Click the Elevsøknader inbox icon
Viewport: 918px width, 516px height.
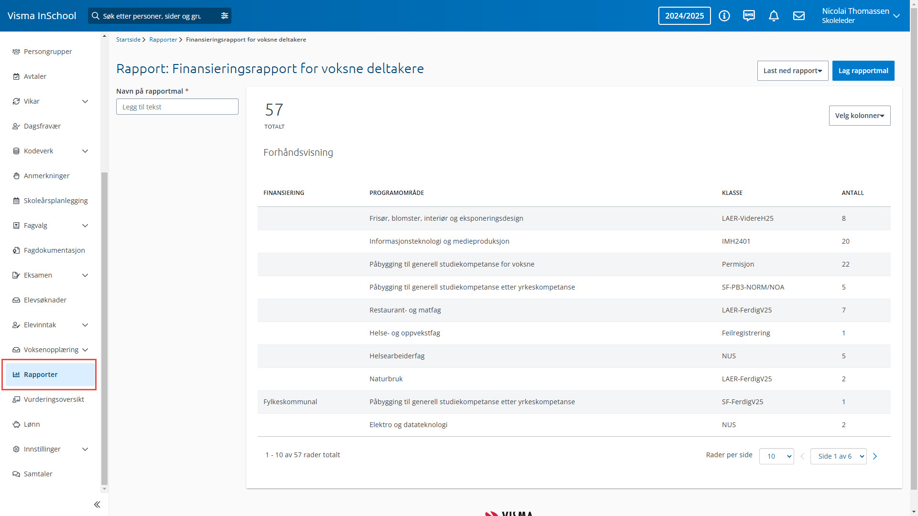(16, 300)
